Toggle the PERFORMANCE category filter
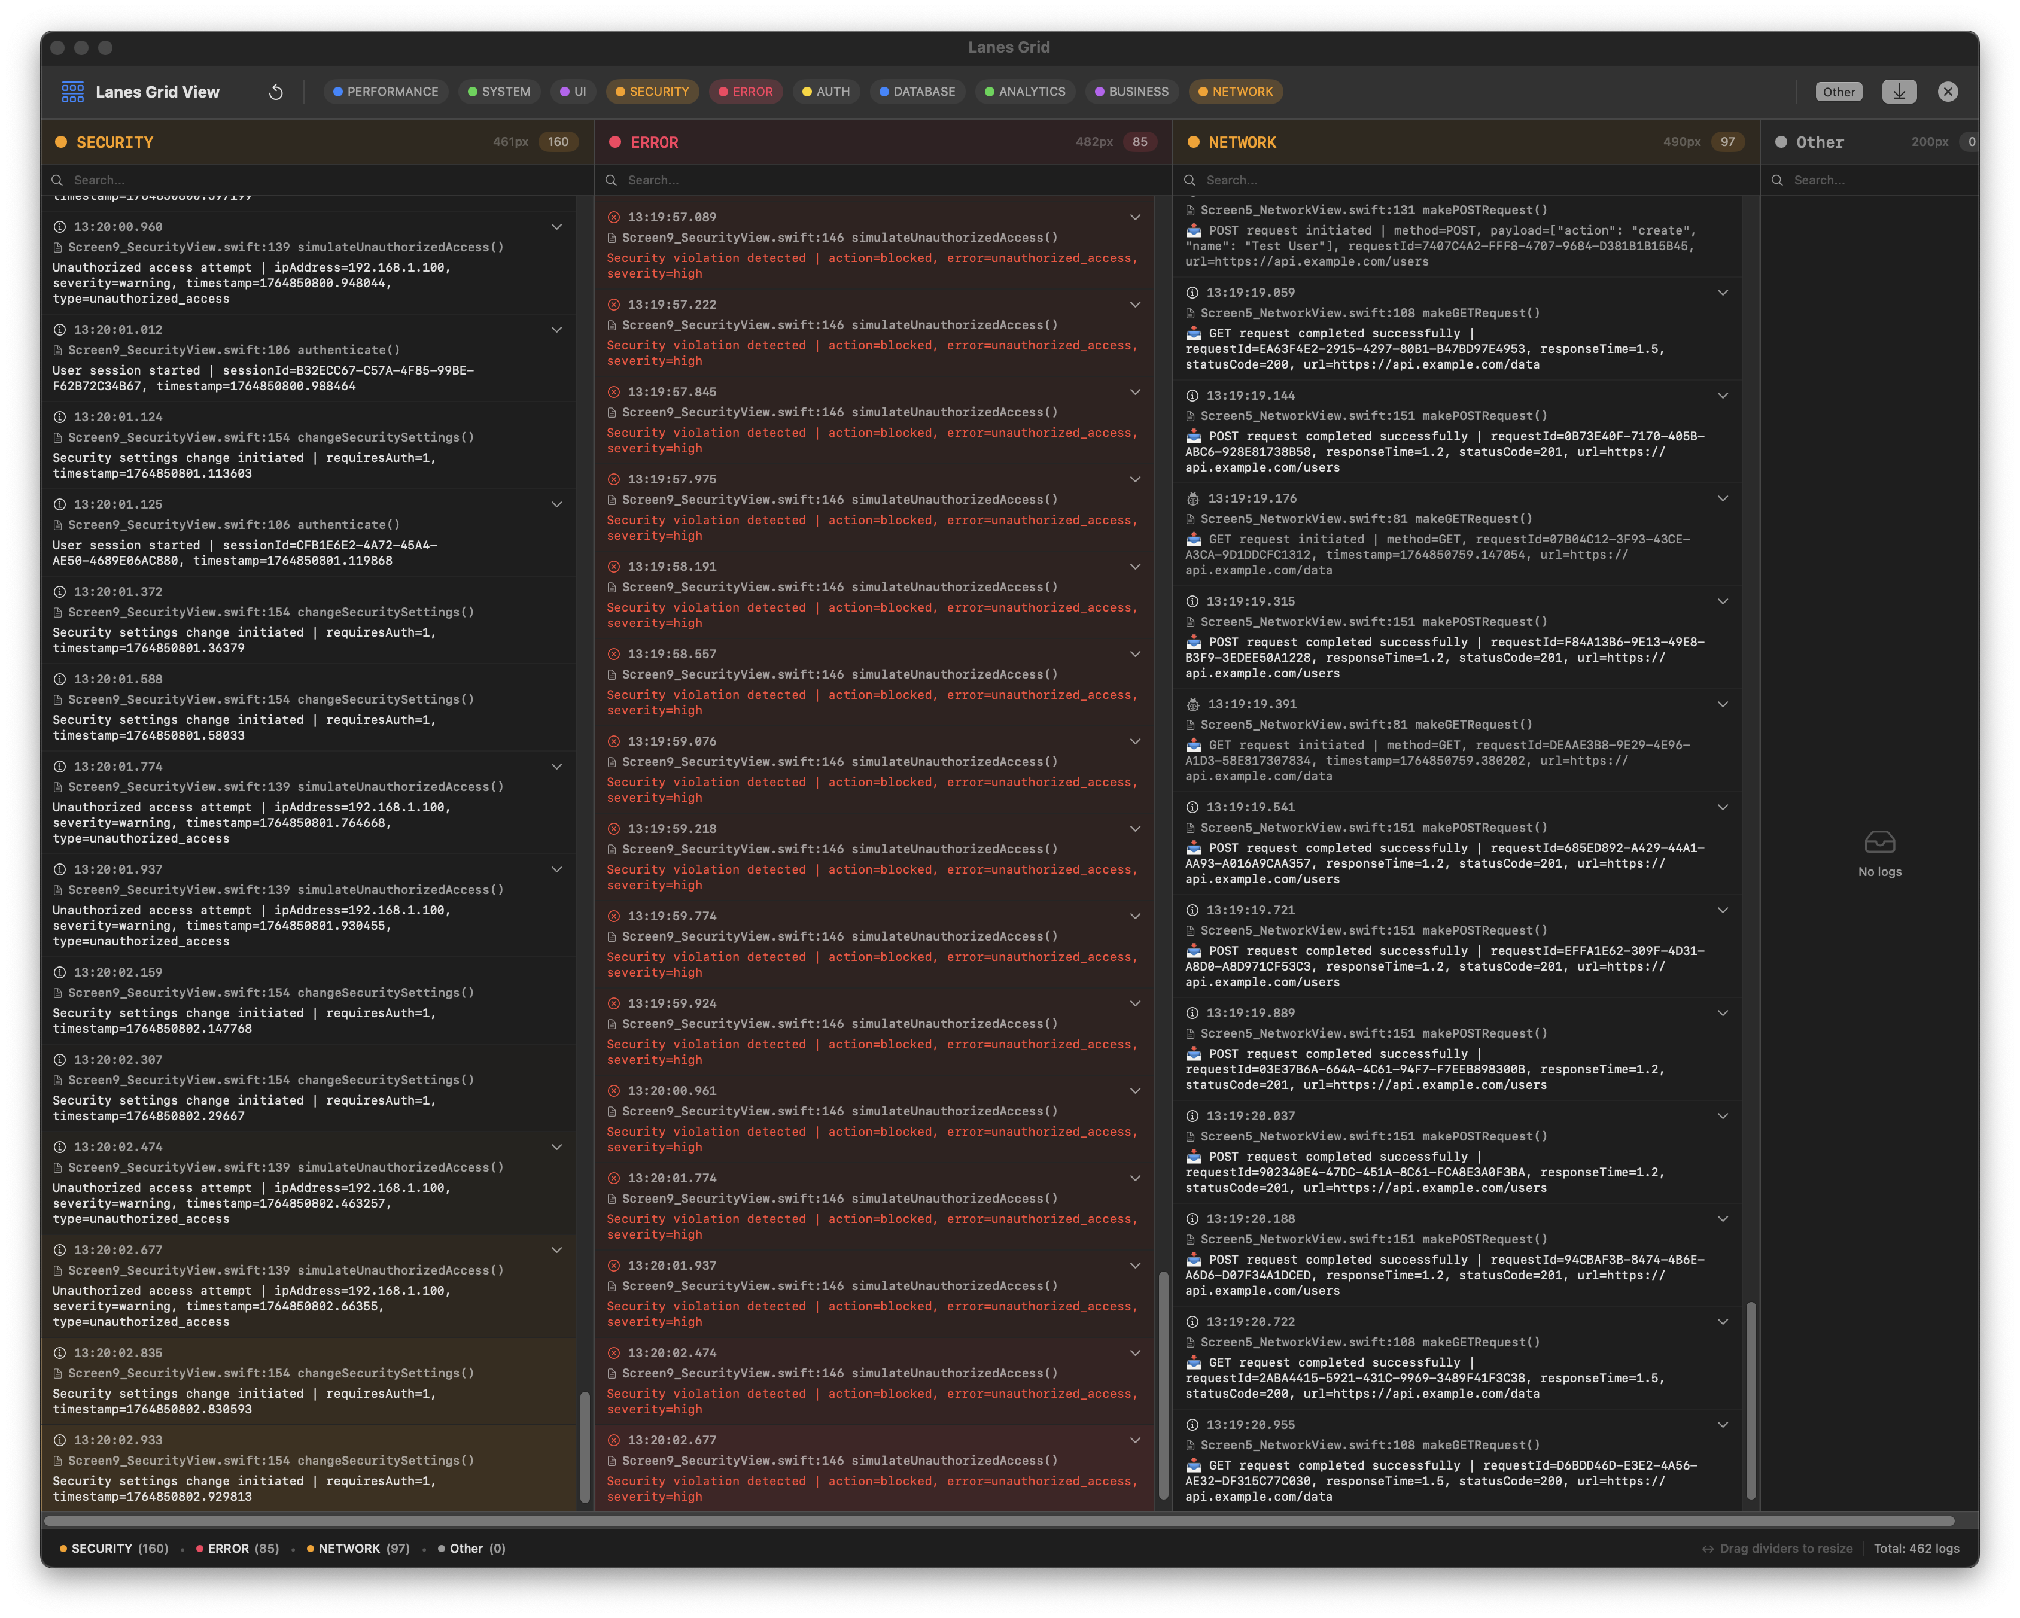The image size is (2020, 1618). point(386,92)
